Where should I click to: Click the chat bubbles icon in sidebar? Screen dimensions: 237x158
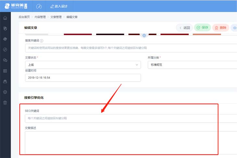coord(5,60)
